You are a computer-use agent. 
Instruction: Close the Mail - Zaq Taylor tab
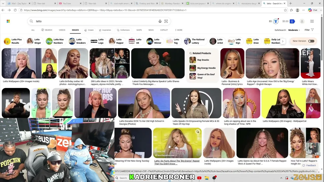[29, 4]
